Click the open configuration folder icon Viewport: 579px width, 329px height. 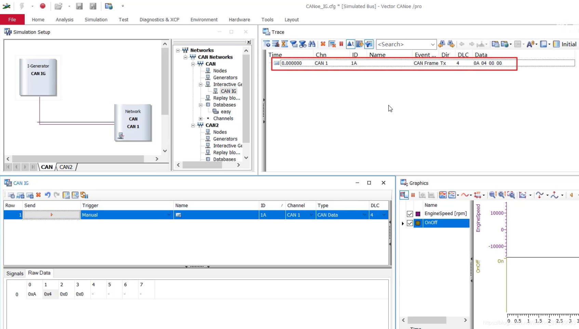(x=58, y=6)
